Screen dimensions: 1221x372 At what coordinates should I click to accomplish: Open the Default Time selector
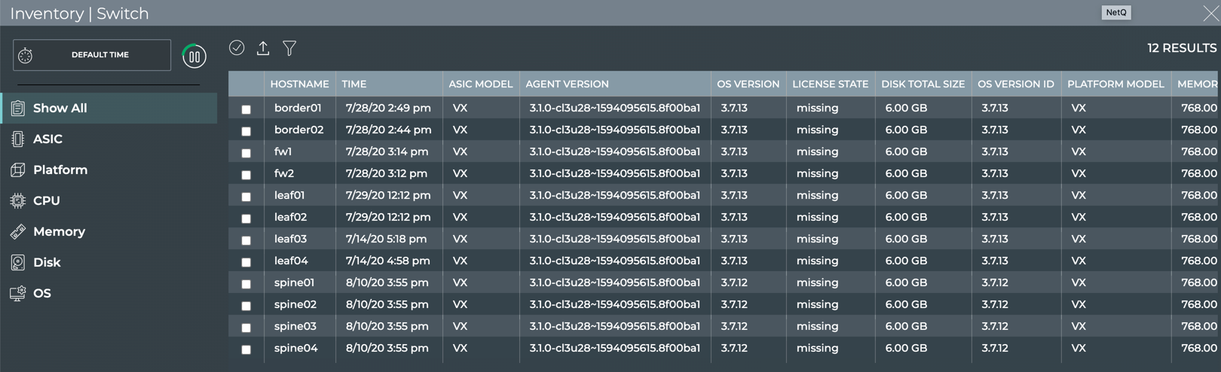coord(92,55)
